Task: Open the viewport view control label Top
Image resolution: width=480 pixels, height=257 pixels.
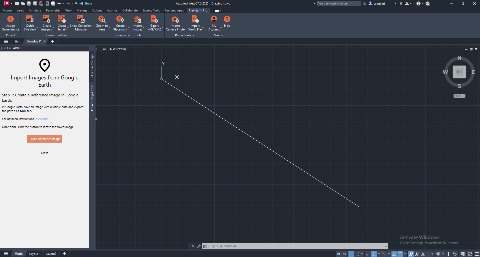Action: [104, 49]
